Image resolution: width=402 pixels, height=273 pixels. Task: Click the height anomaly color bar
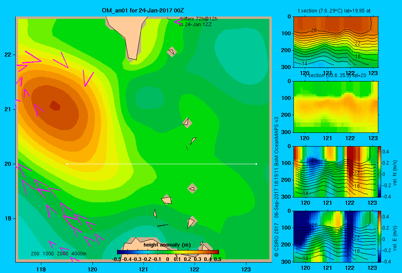pos(168,252)
